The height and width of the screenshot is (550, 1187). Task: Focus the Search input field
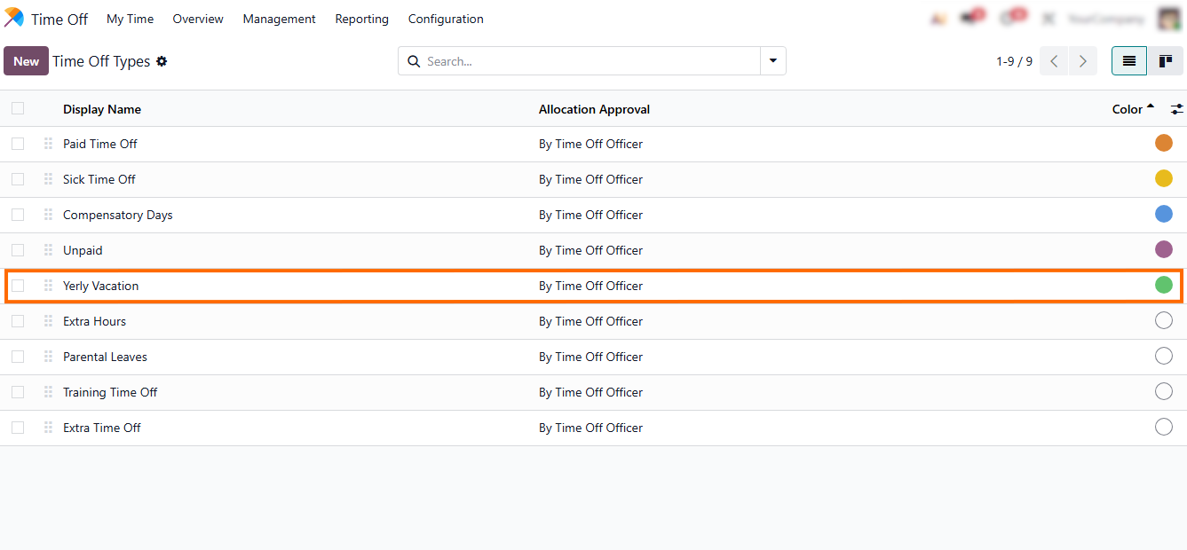click(x=586, y=61)
